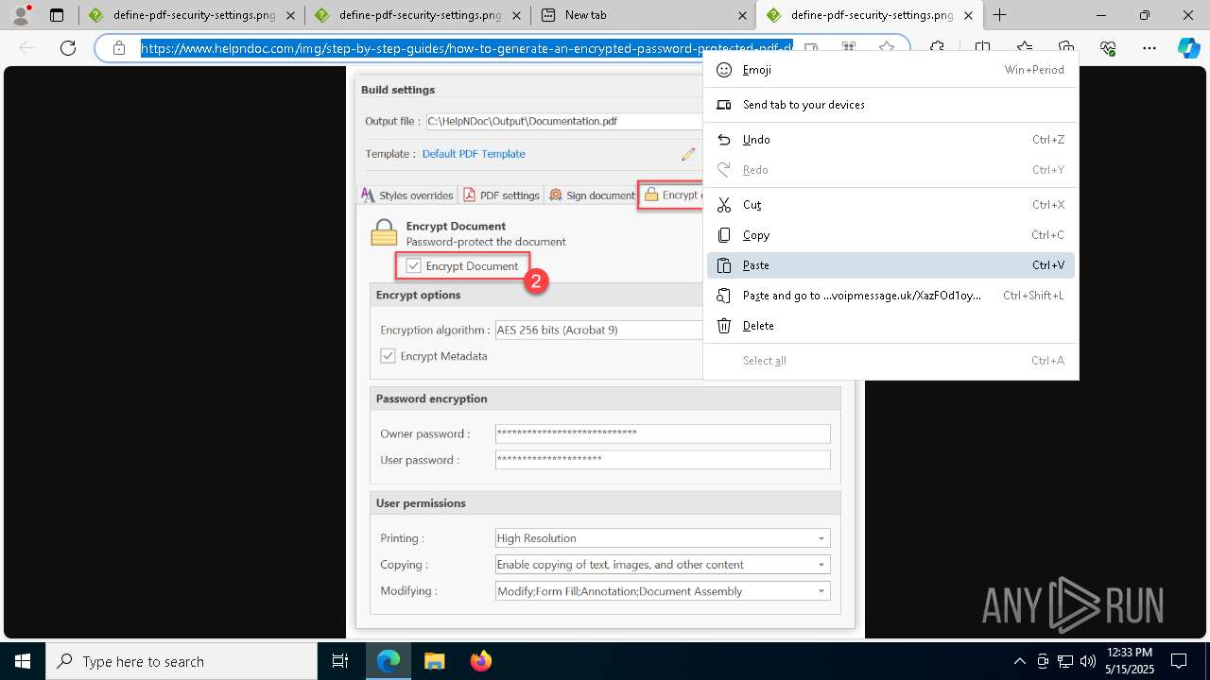Viewport: 1210px width, 680px height.
Task: Open the Favorites hub
Action: click(1025, 48)
